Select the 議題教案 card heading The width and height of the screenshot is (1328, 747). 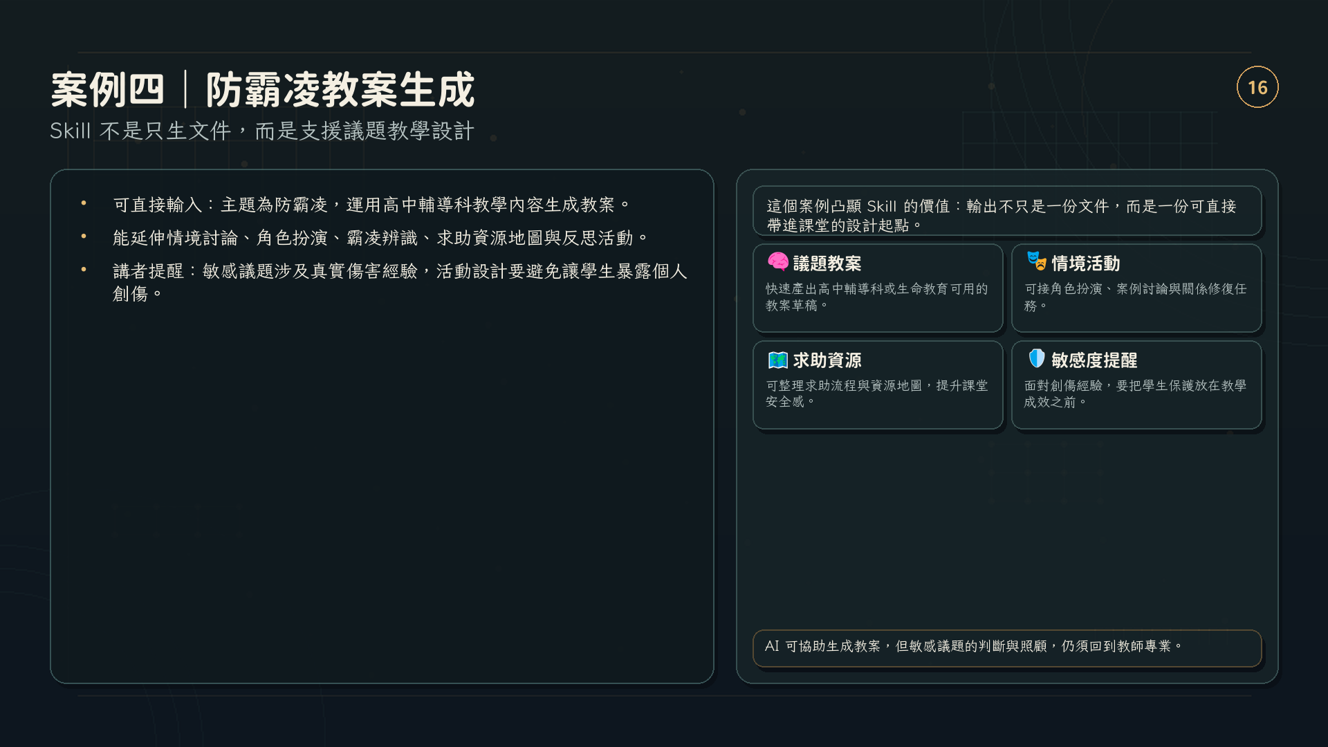(x=827, y=264)
